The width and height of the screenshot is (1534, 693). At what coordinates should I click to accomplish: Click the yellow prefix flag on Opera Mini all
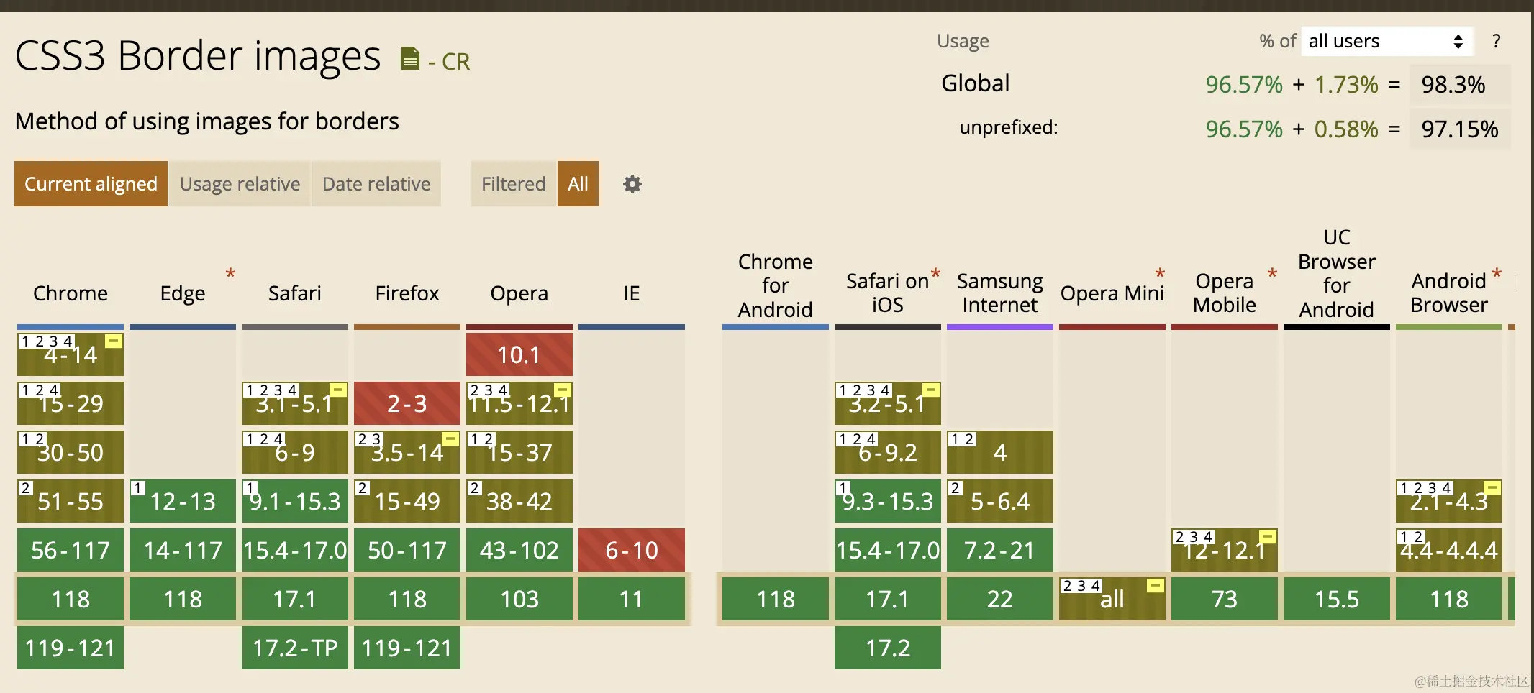1156,585
